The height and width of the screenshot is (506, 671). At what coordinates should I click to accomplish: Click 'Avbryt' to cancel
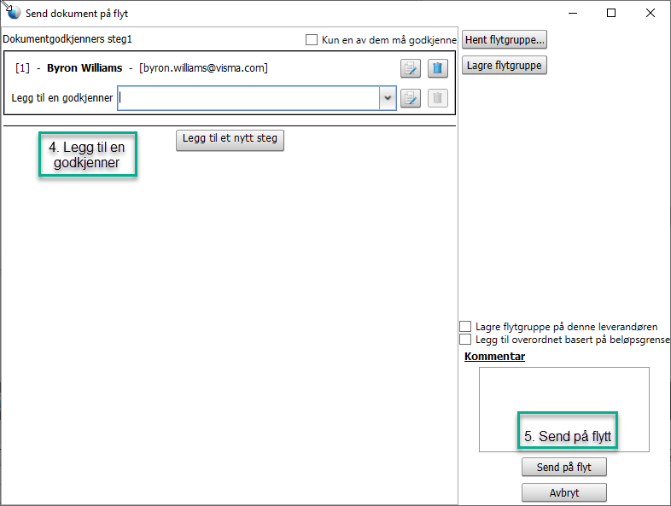(x=564, y=492)
